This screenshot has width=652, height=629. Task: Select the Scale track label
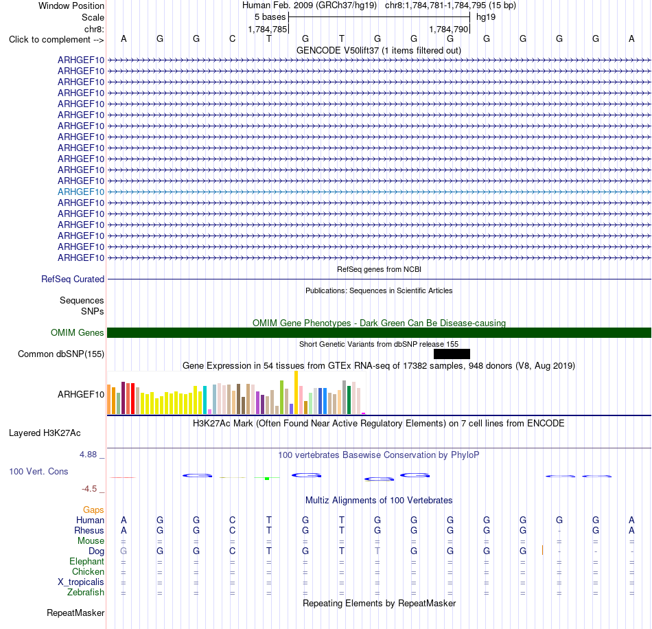click(93, 17)
